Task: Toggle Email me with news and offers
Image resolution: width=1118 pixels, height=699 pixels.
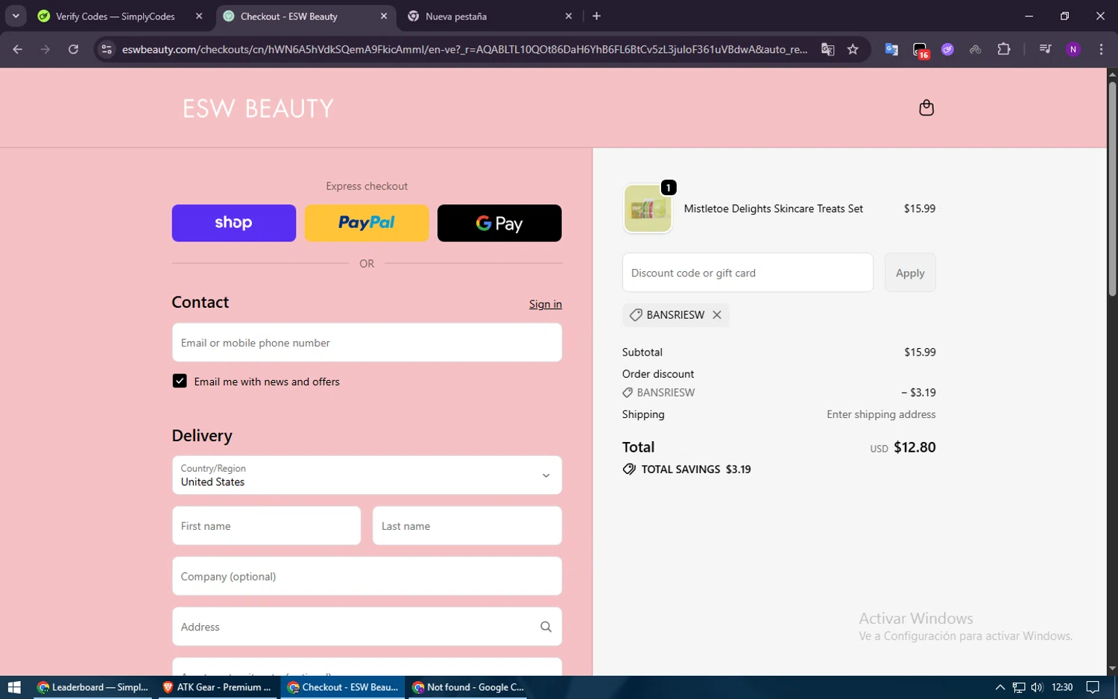Action: click(x=180, y=381)
